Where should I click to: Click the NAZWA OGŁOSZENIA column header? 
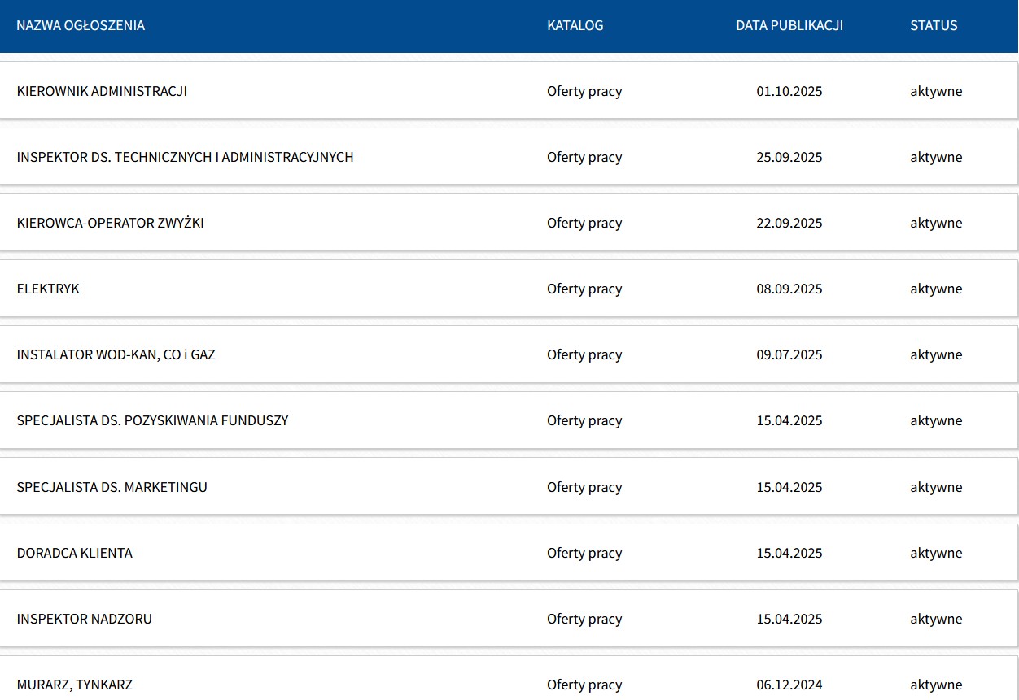(x=81, y=25)
